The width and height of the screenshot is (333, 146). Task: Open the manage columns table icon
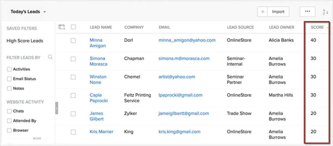coord(62,27)
